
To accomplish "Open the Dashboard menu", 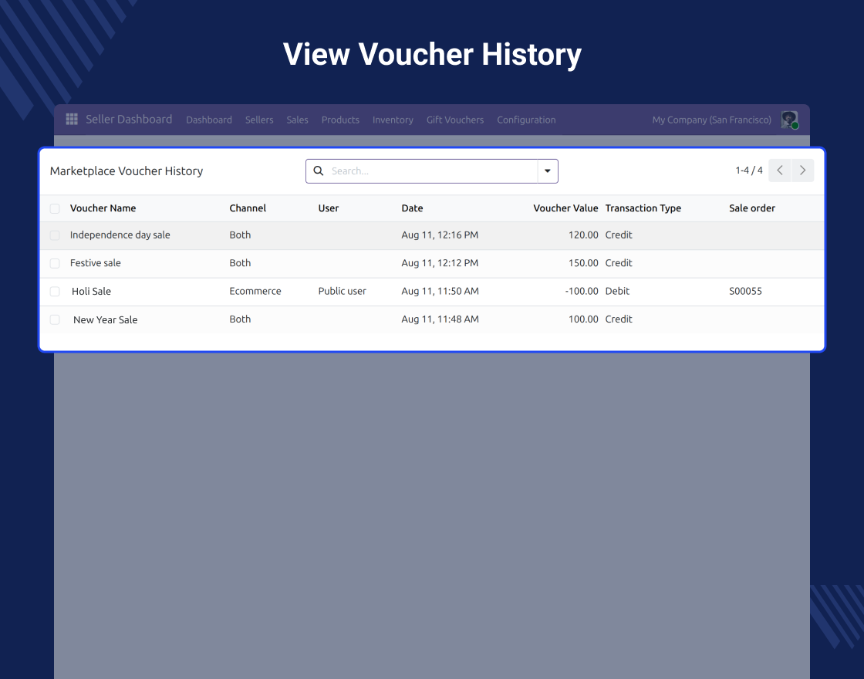I will pos(209,120).
